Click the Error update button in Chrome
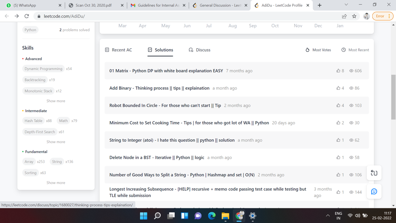Image resolution: width=396 pixels, height=223 pixels. 383,16
